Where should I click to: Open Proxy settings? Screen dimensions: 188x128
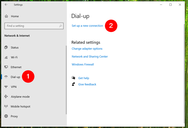tap(14, 116)
